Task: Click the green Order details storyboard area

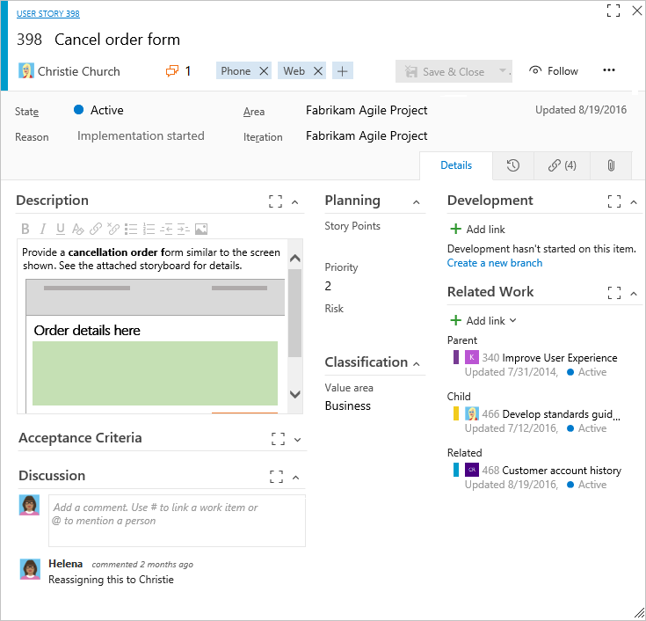Action: click(155, 373)
